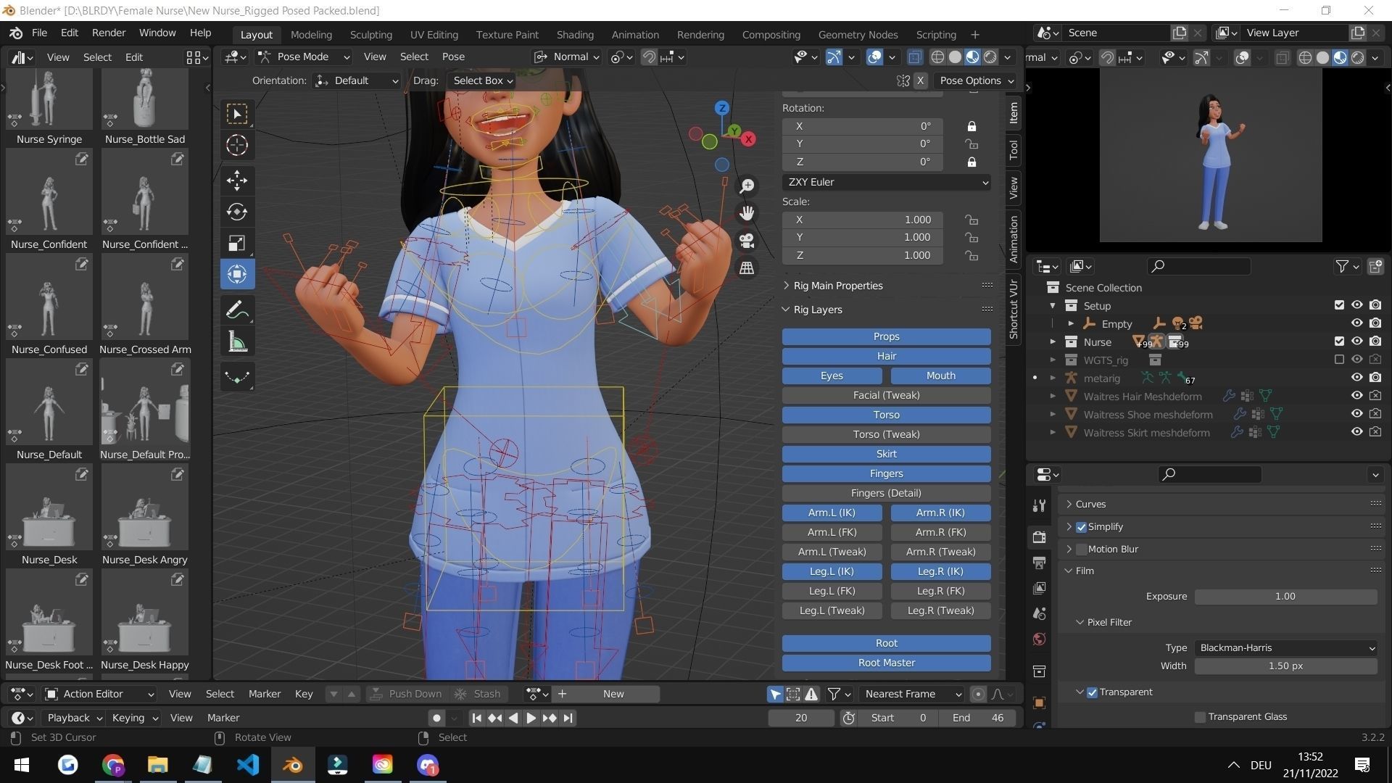Viewport: 1392px width, 783px height.
Task: Open the Blackman-Harris filter type dropdown
Action: click(x=1286, y=648)
